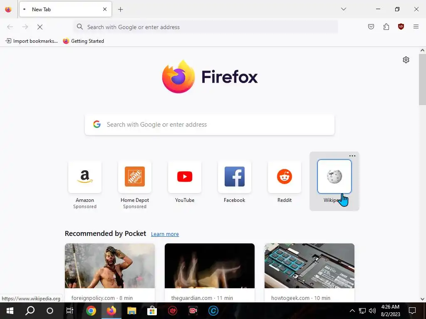Focus the address bar search field
Image resolution: width=426 pixels, height=319 pixels.
[x=206, y=27]
